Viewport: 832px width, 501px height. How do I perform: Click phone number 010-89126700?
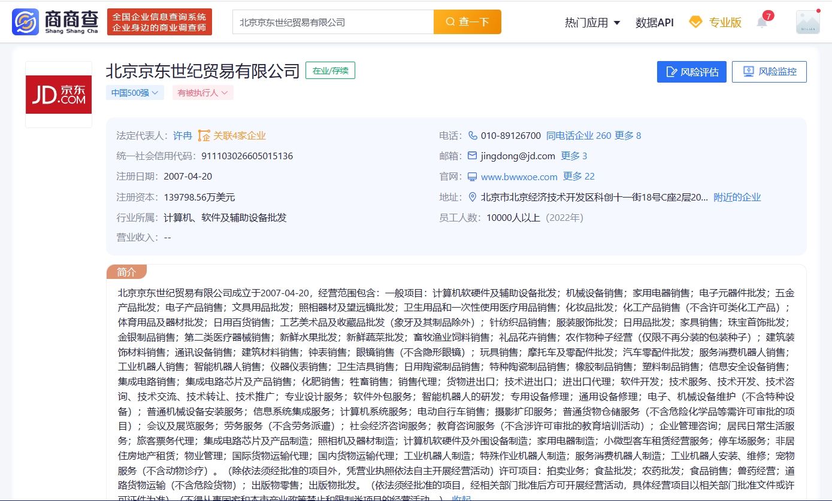click(x=510, y=136)
